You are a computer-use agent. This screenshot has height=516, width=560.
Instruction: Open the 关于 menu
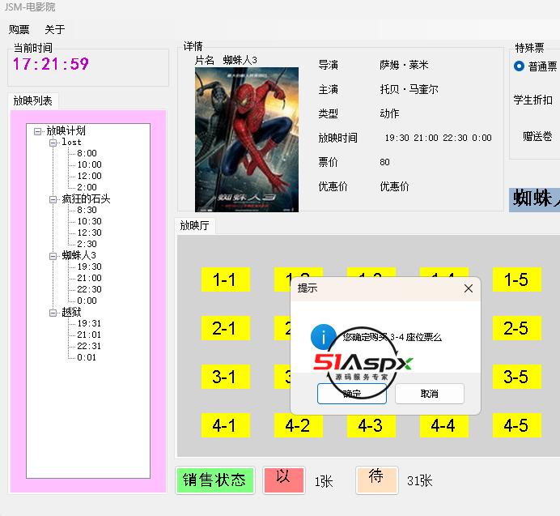click(x=55, y=29)
